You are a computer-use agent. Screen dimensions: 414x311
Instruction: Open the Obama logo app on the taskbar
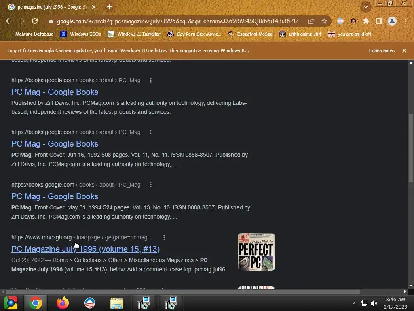(90, 303)
